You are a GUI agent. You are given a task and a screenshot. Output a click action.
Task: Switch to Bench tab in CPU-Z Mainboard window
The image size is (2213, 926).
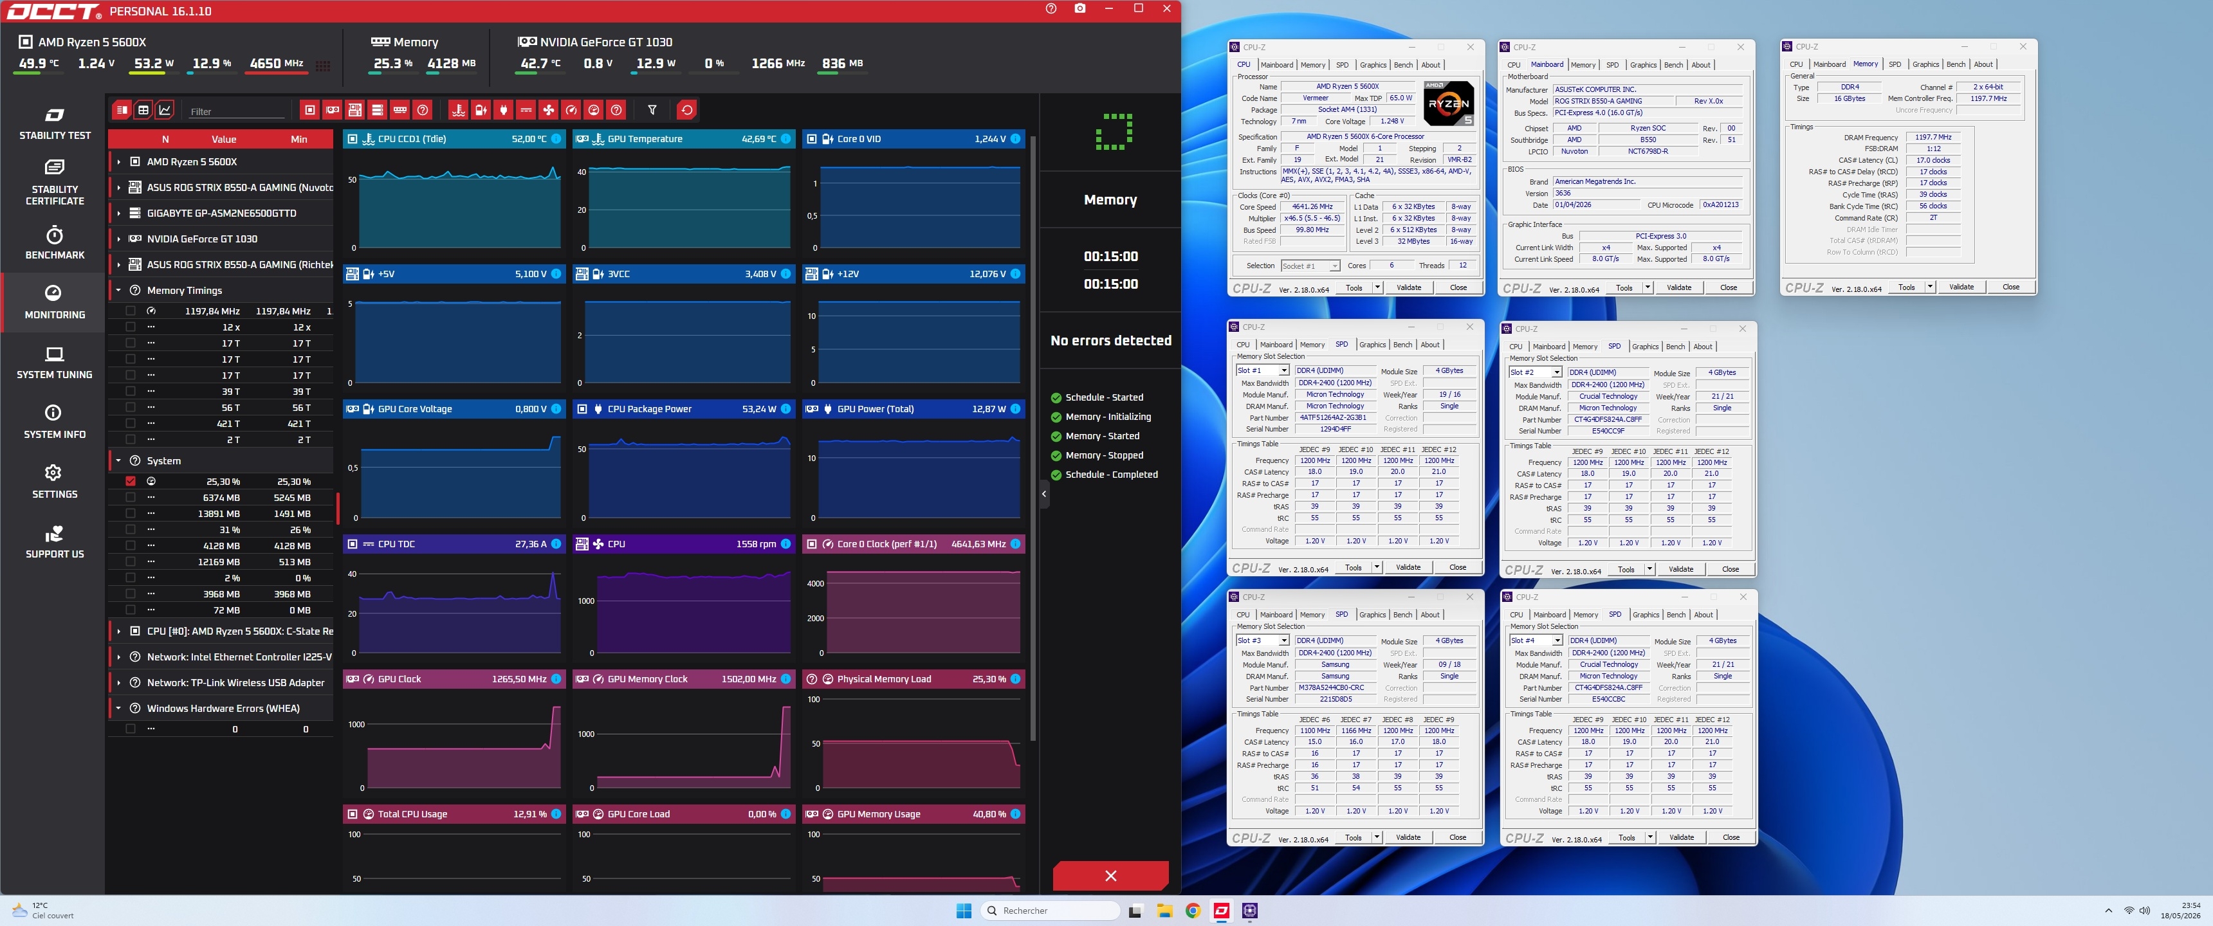1673,66
